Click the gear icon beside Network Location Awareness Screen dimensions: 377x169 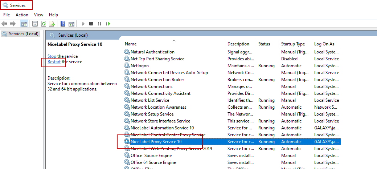coord(127,107)
